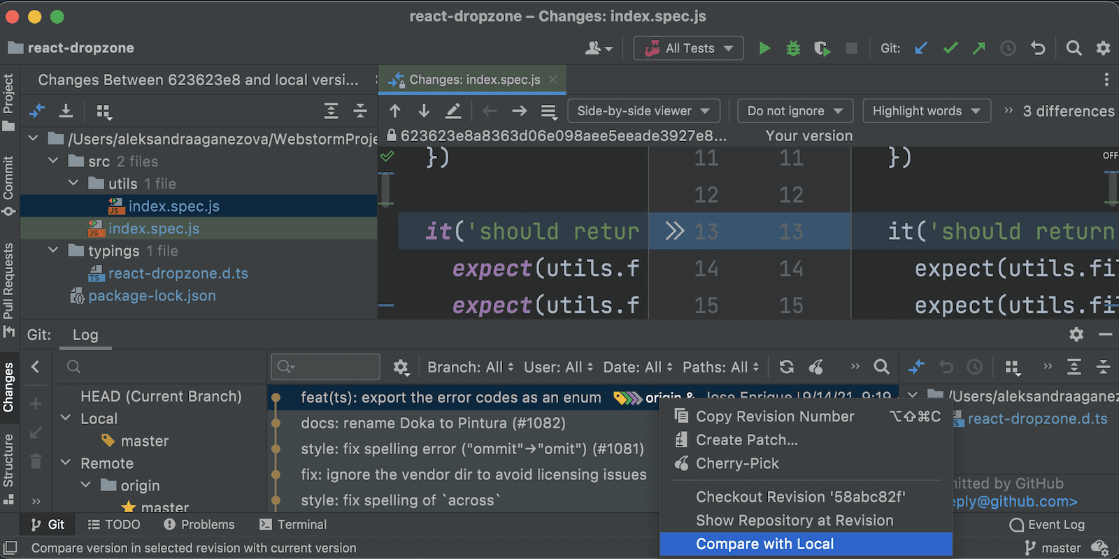
Task: Search commits with log magnifier icon
Action: pos(881,367)
